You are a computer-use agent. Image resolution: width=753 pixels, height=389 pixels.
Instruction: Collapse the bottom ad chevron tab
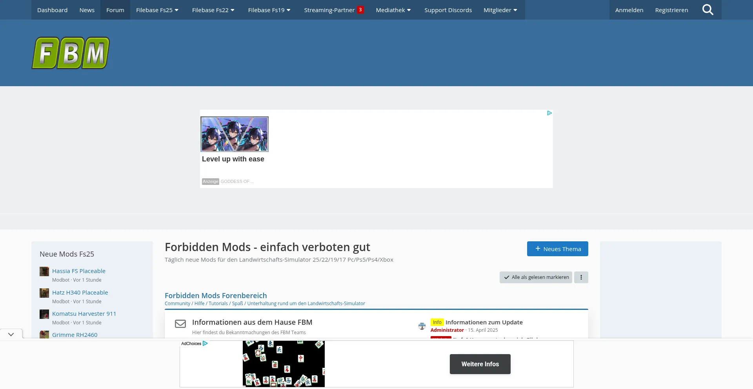tap(11, 334)
